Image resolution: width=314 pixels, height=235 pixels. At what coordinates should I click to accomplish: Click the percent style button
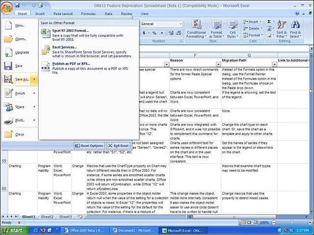[154, 33]
